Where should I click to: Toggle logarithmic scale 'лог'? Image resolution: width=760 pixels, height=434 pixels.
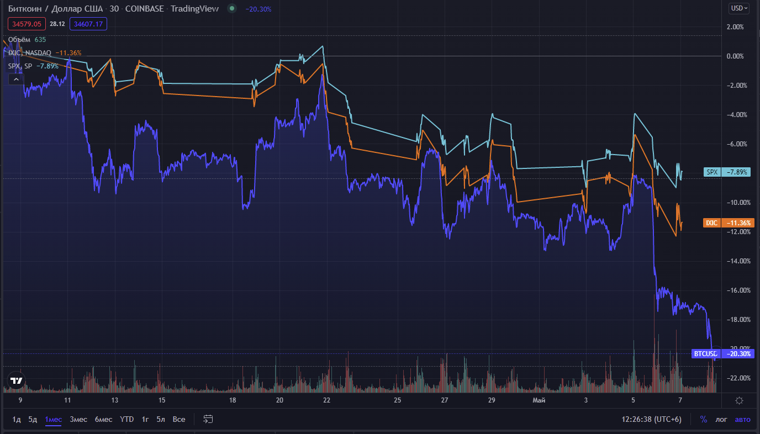(721, 419)
